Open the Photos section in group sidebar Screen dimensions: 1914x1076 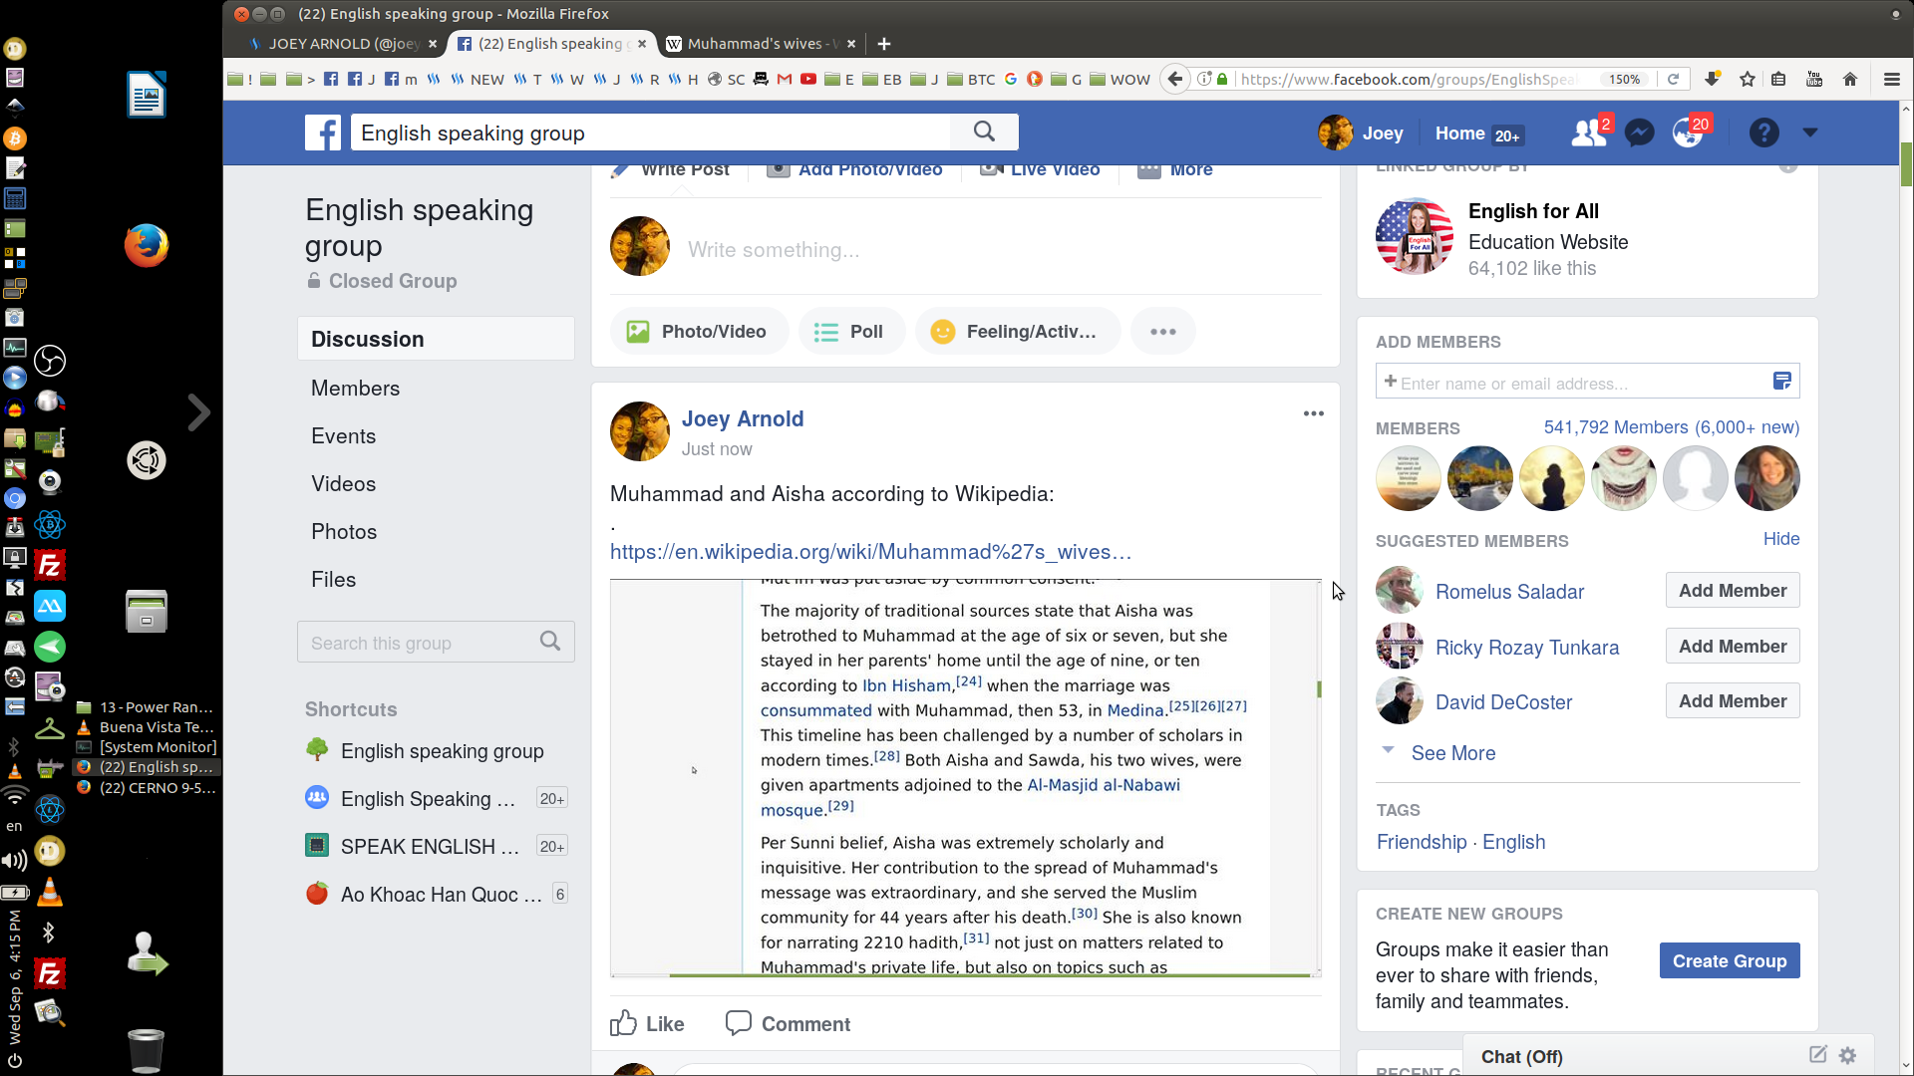pyautogui.click(x=344, y=532)
